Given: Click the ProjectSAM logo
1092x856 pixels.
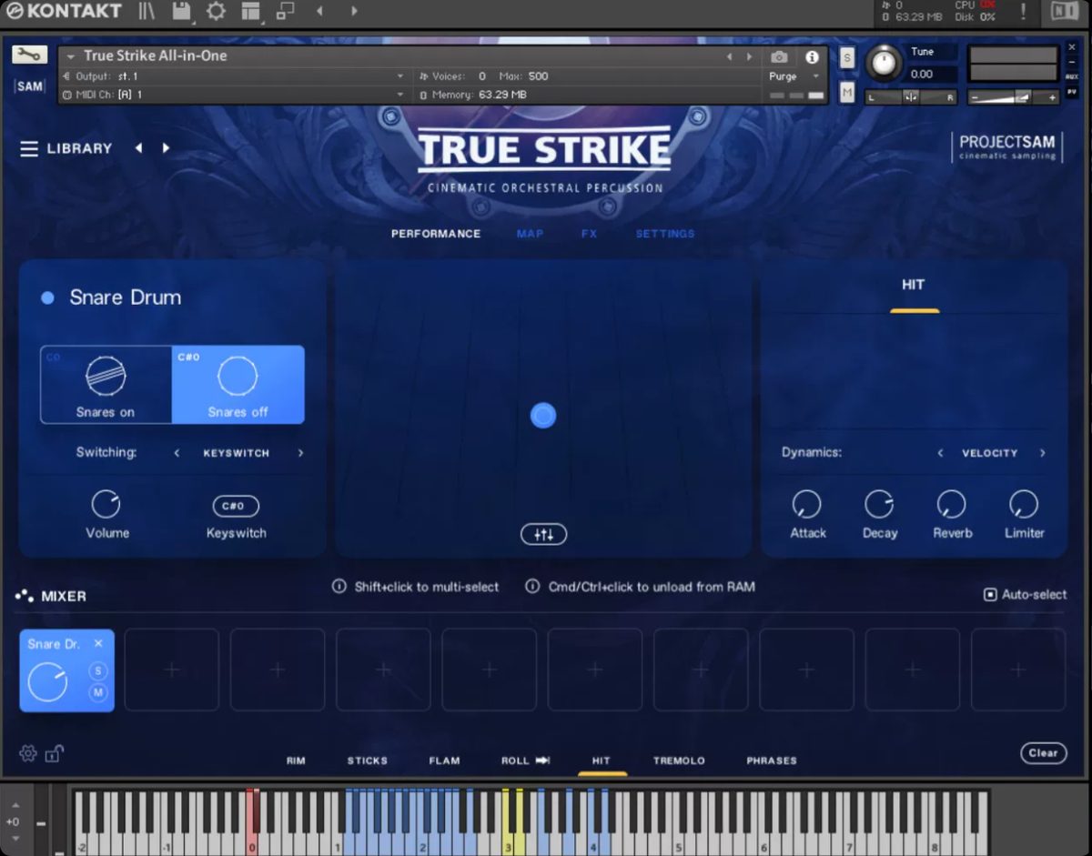Looking at the screenshot, I should click(x=1009, y=146).
